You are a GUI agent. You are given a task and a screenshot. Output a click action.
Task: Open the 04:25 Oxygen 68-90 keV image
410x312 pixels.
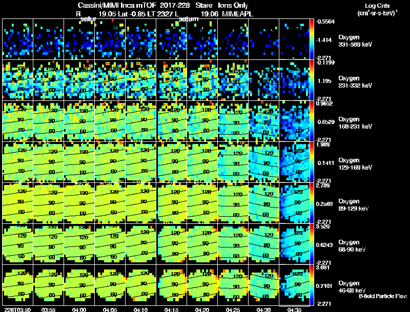[x=233, y=244]
